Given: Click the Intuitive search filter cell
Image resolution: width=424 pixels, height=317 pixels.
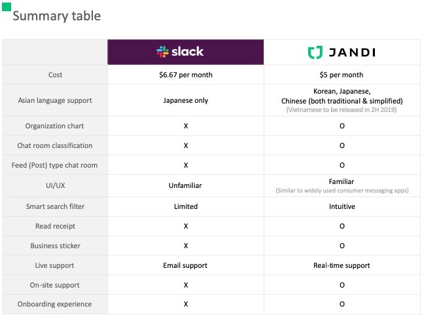Looking at the screenshot, I should [x=342, y=206].
